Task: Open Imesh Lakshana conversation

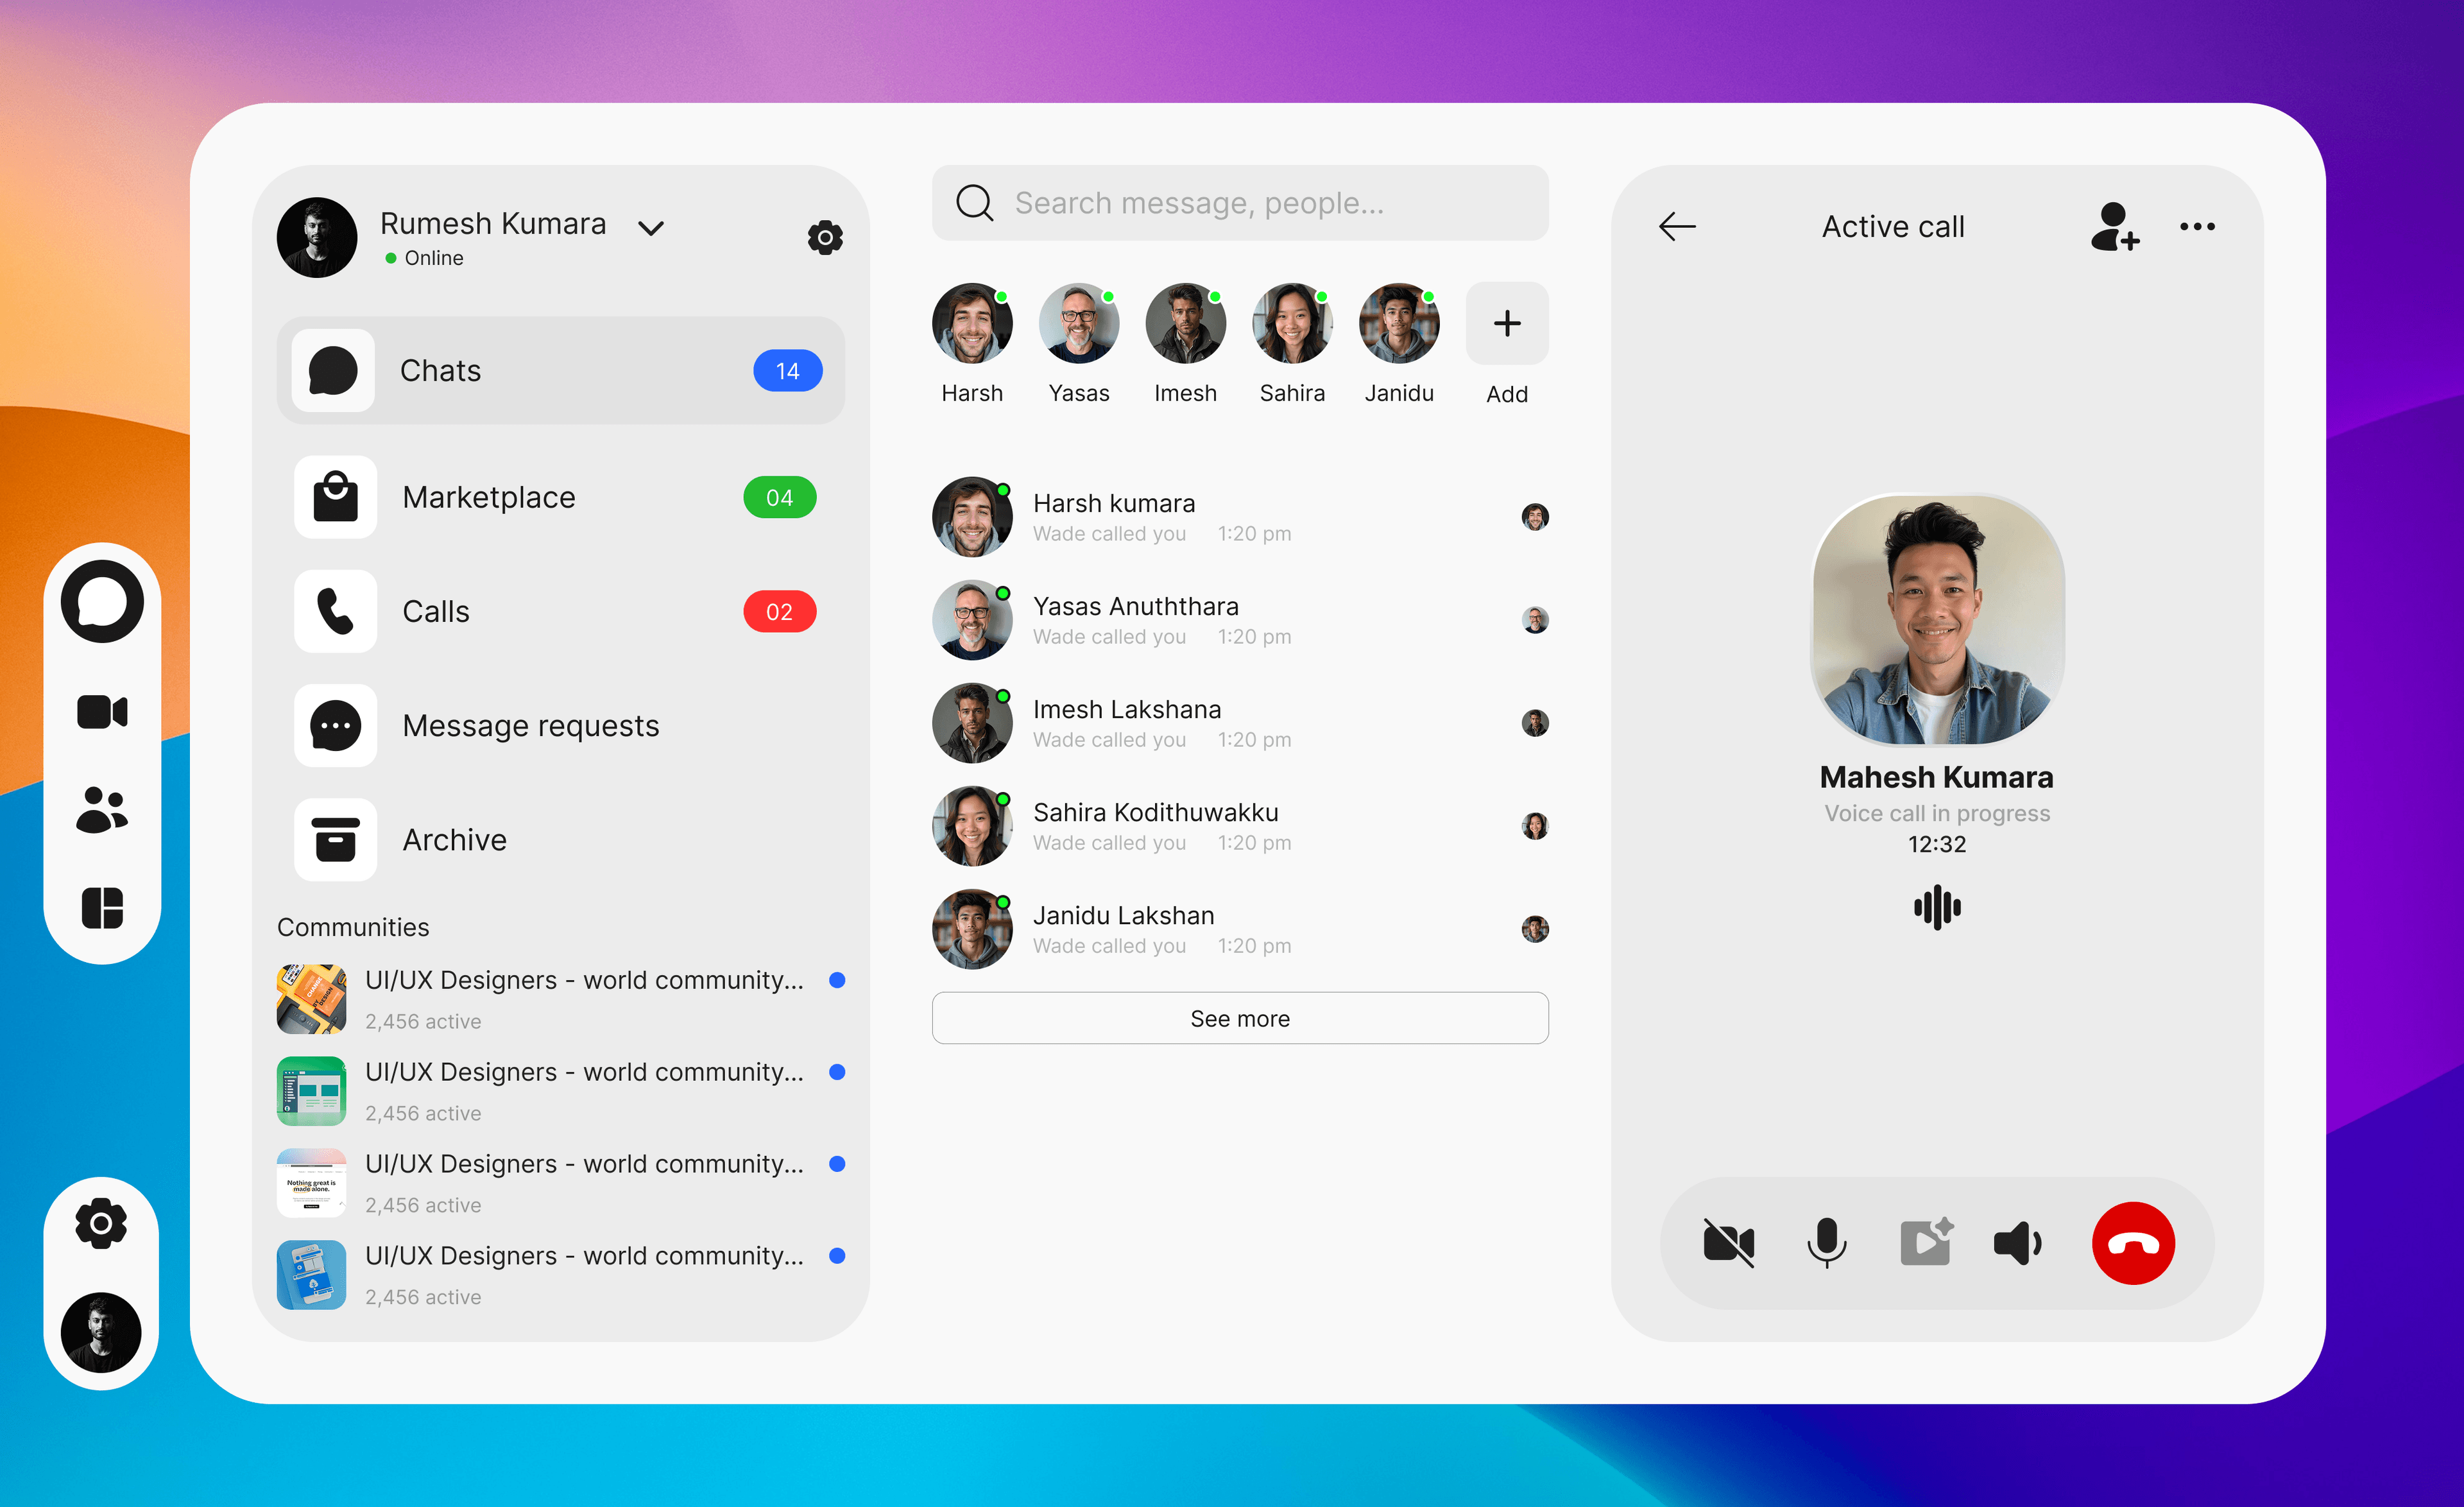Action: tap(1240, 723)
